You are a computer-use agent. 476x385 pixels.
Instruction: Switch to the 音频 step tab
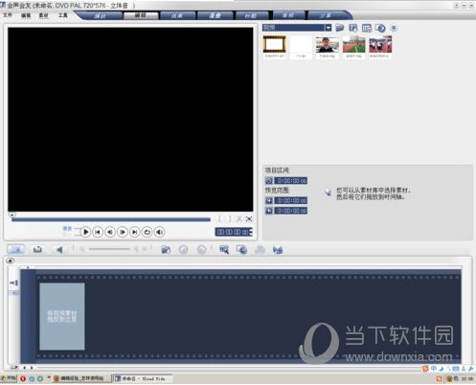(288, 15)
